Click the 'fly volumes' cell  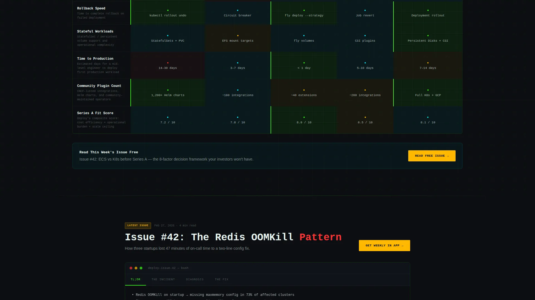coord(304,38)
